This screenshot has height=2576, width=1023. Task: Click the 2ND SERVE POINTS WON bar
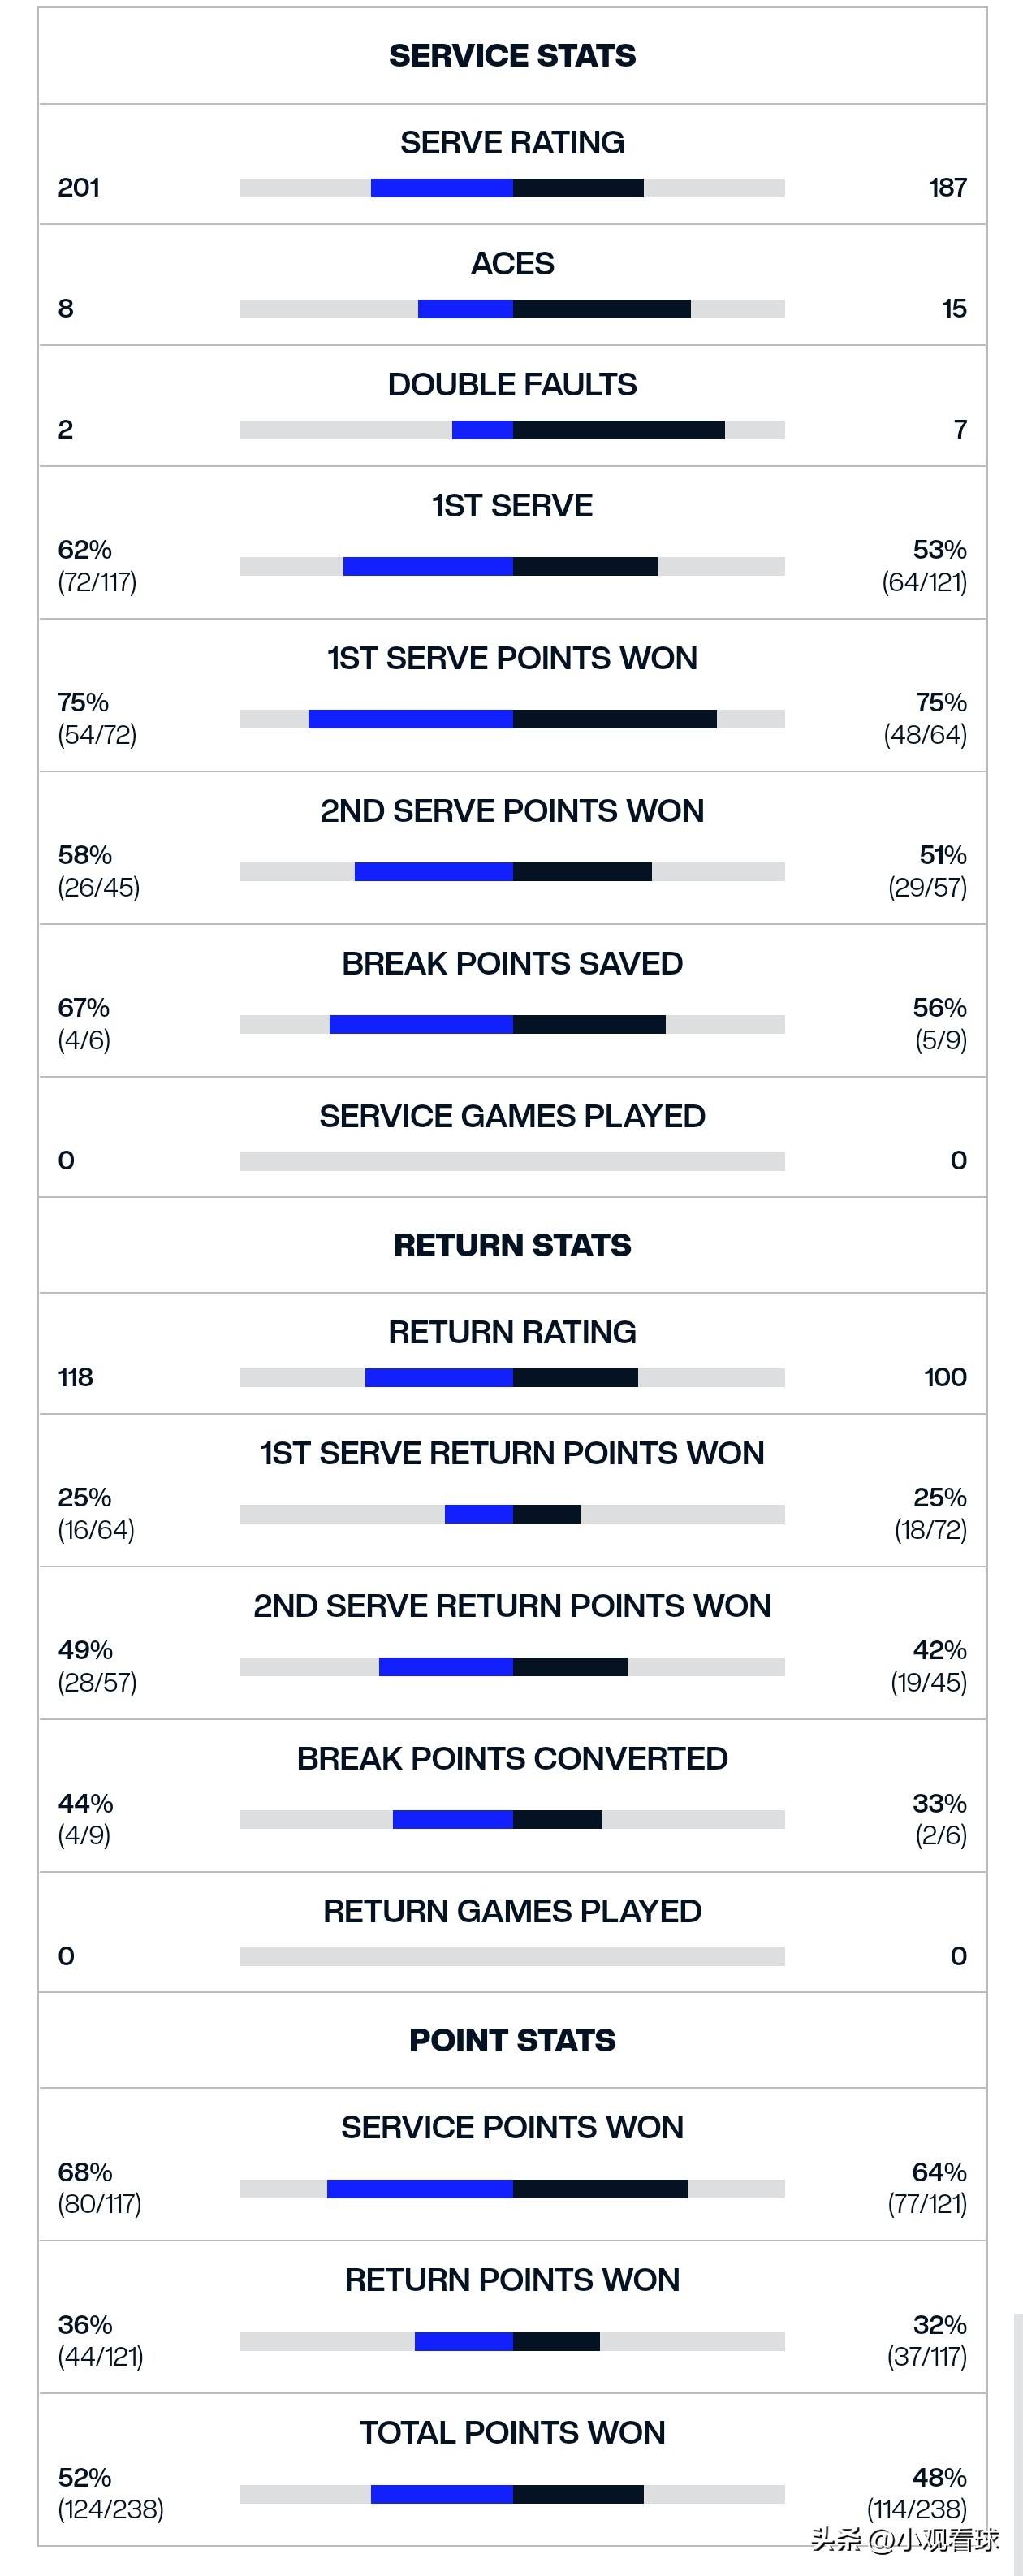pyautogui.click(x=512, y=872)
